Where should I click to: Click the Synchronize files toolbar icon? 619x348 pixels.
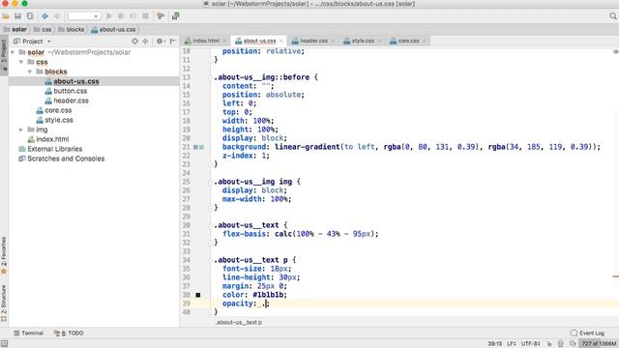coord(30,16)
